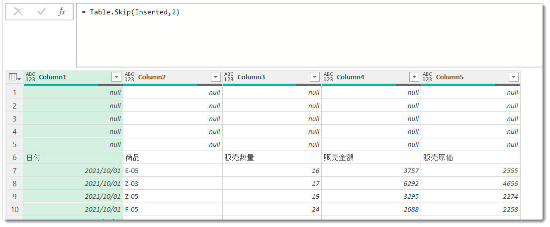Select the cell containing 販売金額
The height and width of the screenshot is (227, 550).
pos(371,158)
